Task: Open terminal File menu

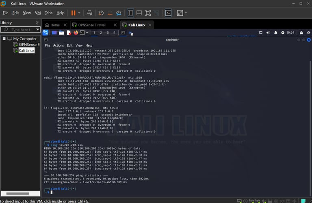Action: [x=48, y=45]
